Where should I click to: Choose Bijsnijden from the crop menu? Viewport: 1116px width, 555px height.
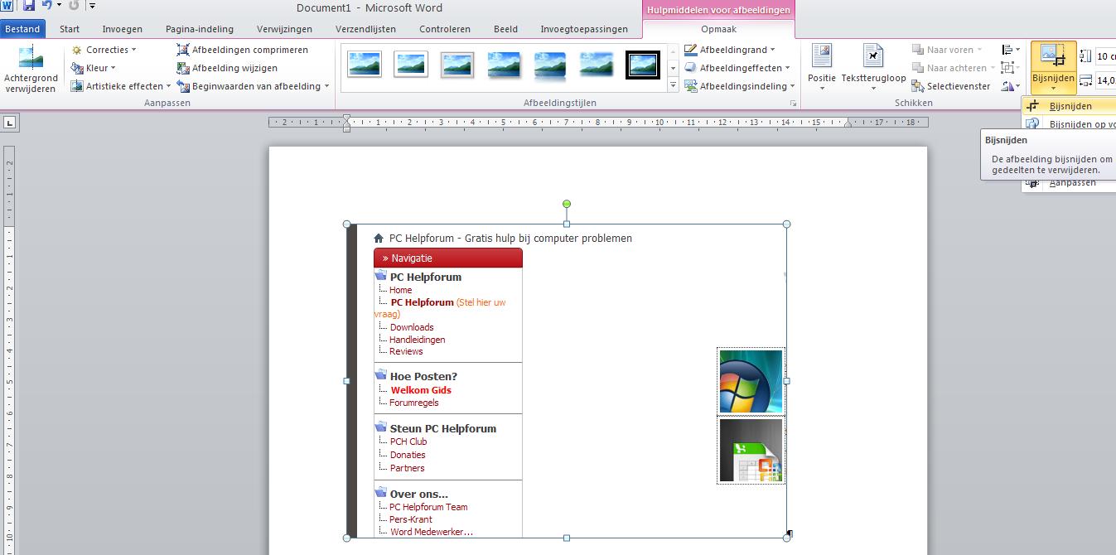pos(1070,106)
